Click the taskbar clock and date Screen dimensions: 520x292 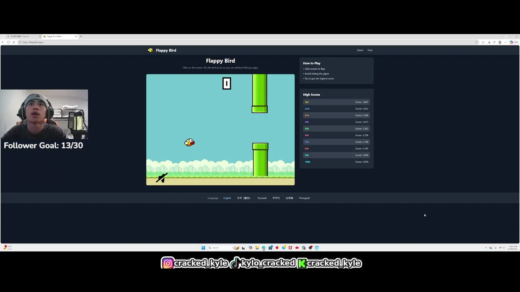[x=512, y=248]
